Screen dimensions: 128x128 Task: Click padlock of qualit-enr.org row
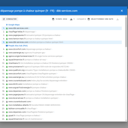[7, 70]
